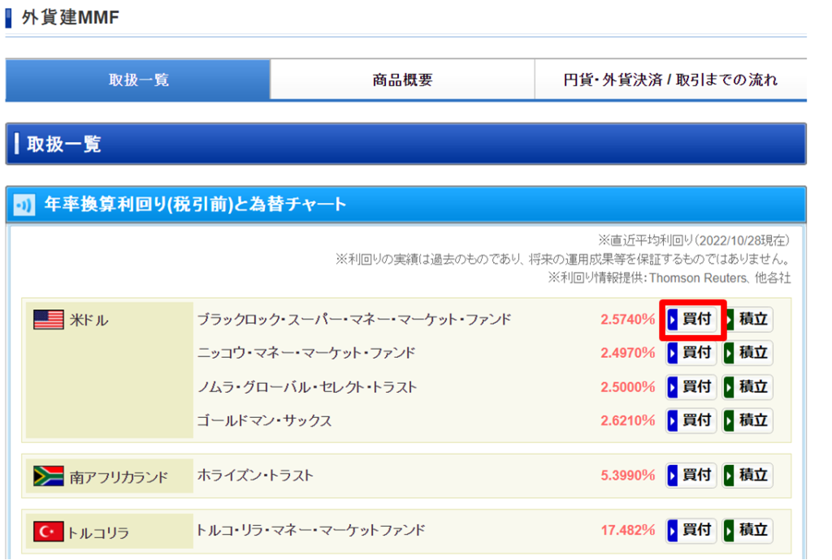Image resolution: width=832 pixels, height=560 pixels.
Task: Click 積立 for ニッコウ・マネー・マーケット・ファンド
Action: pyautogui.click(x=747, y=353)
